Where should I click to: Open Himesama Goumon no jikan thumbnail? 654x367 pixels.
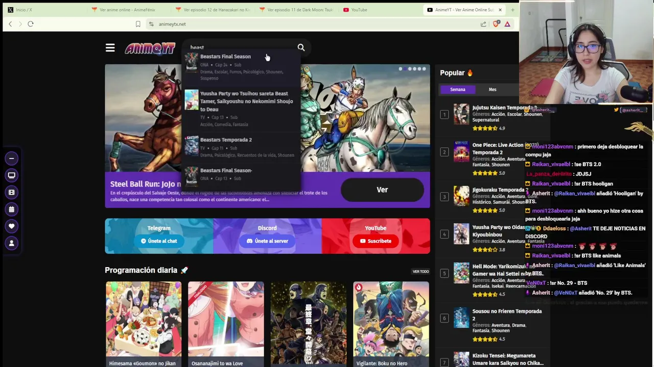pos(143,324)
